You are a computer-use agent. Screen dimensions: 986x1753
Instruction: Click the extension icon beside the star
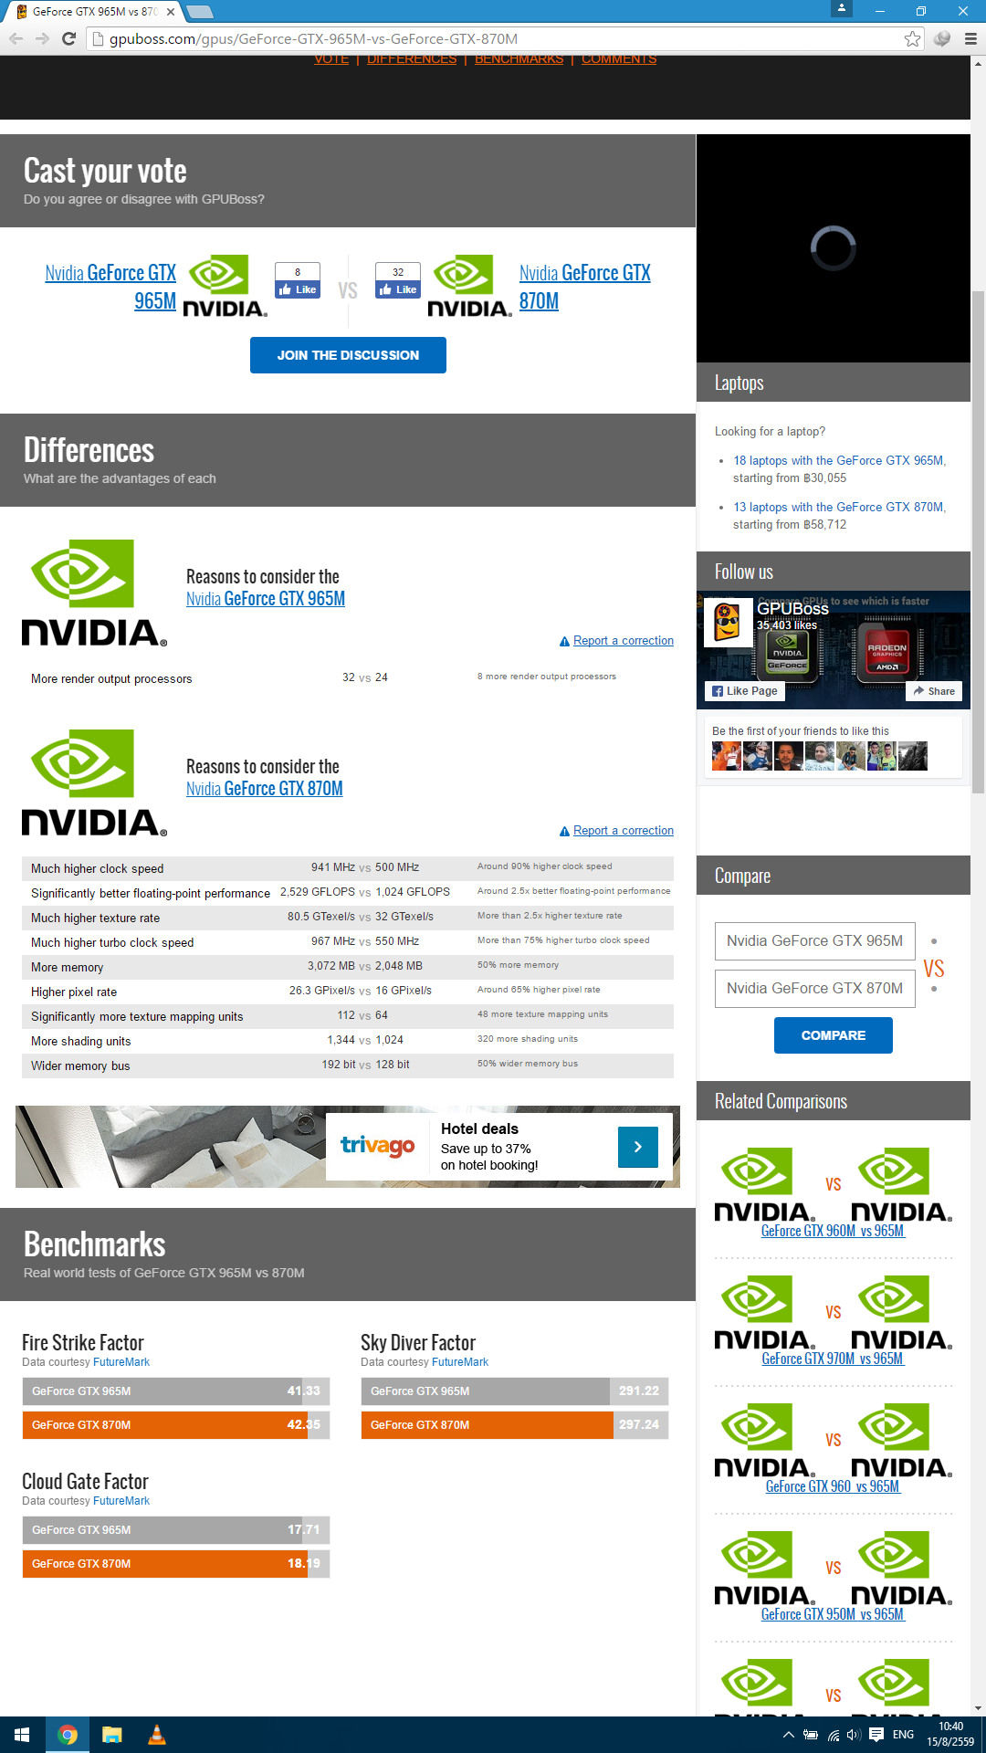[942, 38]
